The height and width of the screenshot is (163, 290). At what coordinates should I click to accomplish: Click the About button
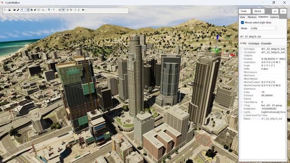pos(258,11)
